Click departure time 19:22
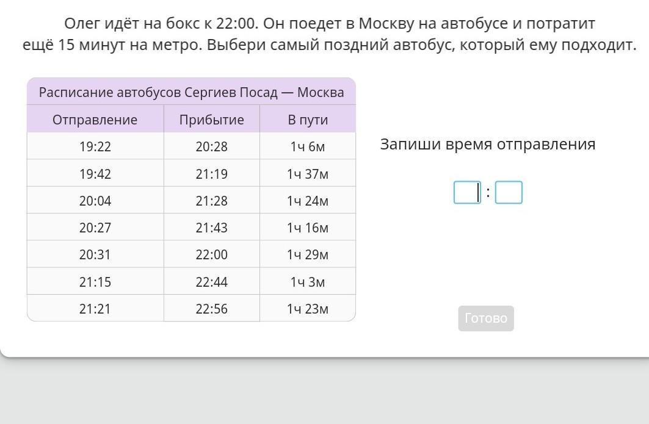 pyautogui.click(x=95, y=146)
